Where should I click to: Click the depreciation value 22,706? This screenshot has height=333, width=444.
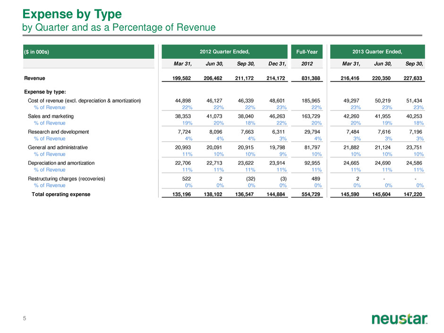click(x=183, y=163)
